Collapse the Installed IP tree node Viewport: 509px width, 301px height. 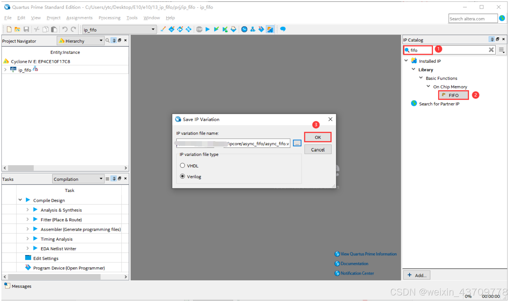click(x=406, y=61)
